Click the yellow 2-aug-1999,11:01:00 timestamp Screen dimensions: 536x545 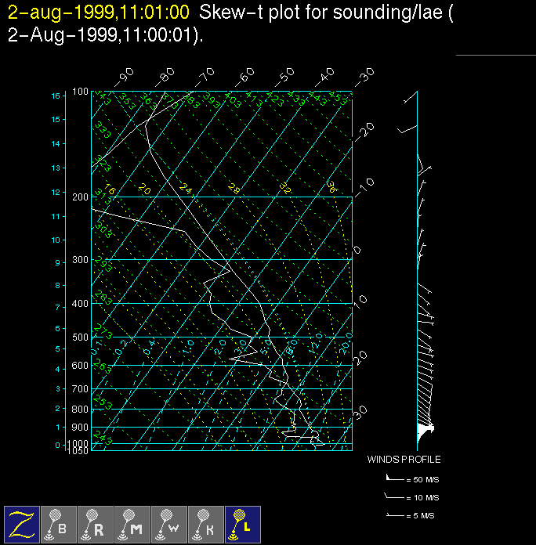98,13
